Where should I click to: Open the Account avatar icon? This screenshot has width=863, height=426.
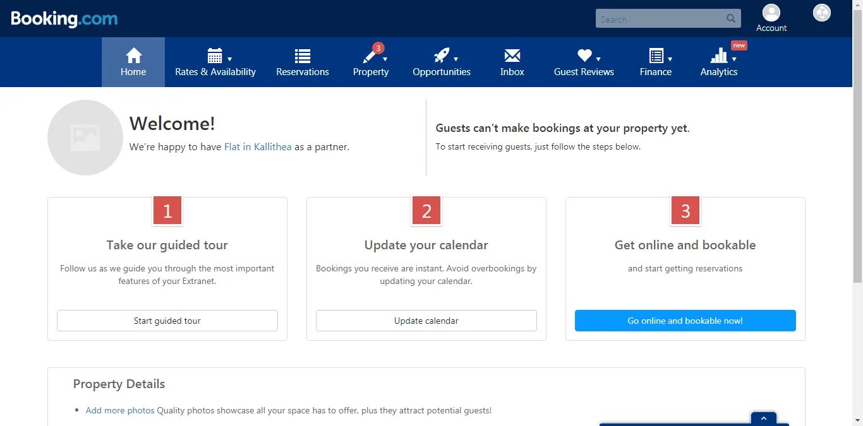[x=771, y=13]
